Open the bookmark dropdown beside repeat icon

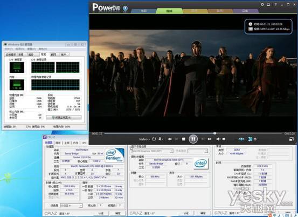(x=161, y=139)
